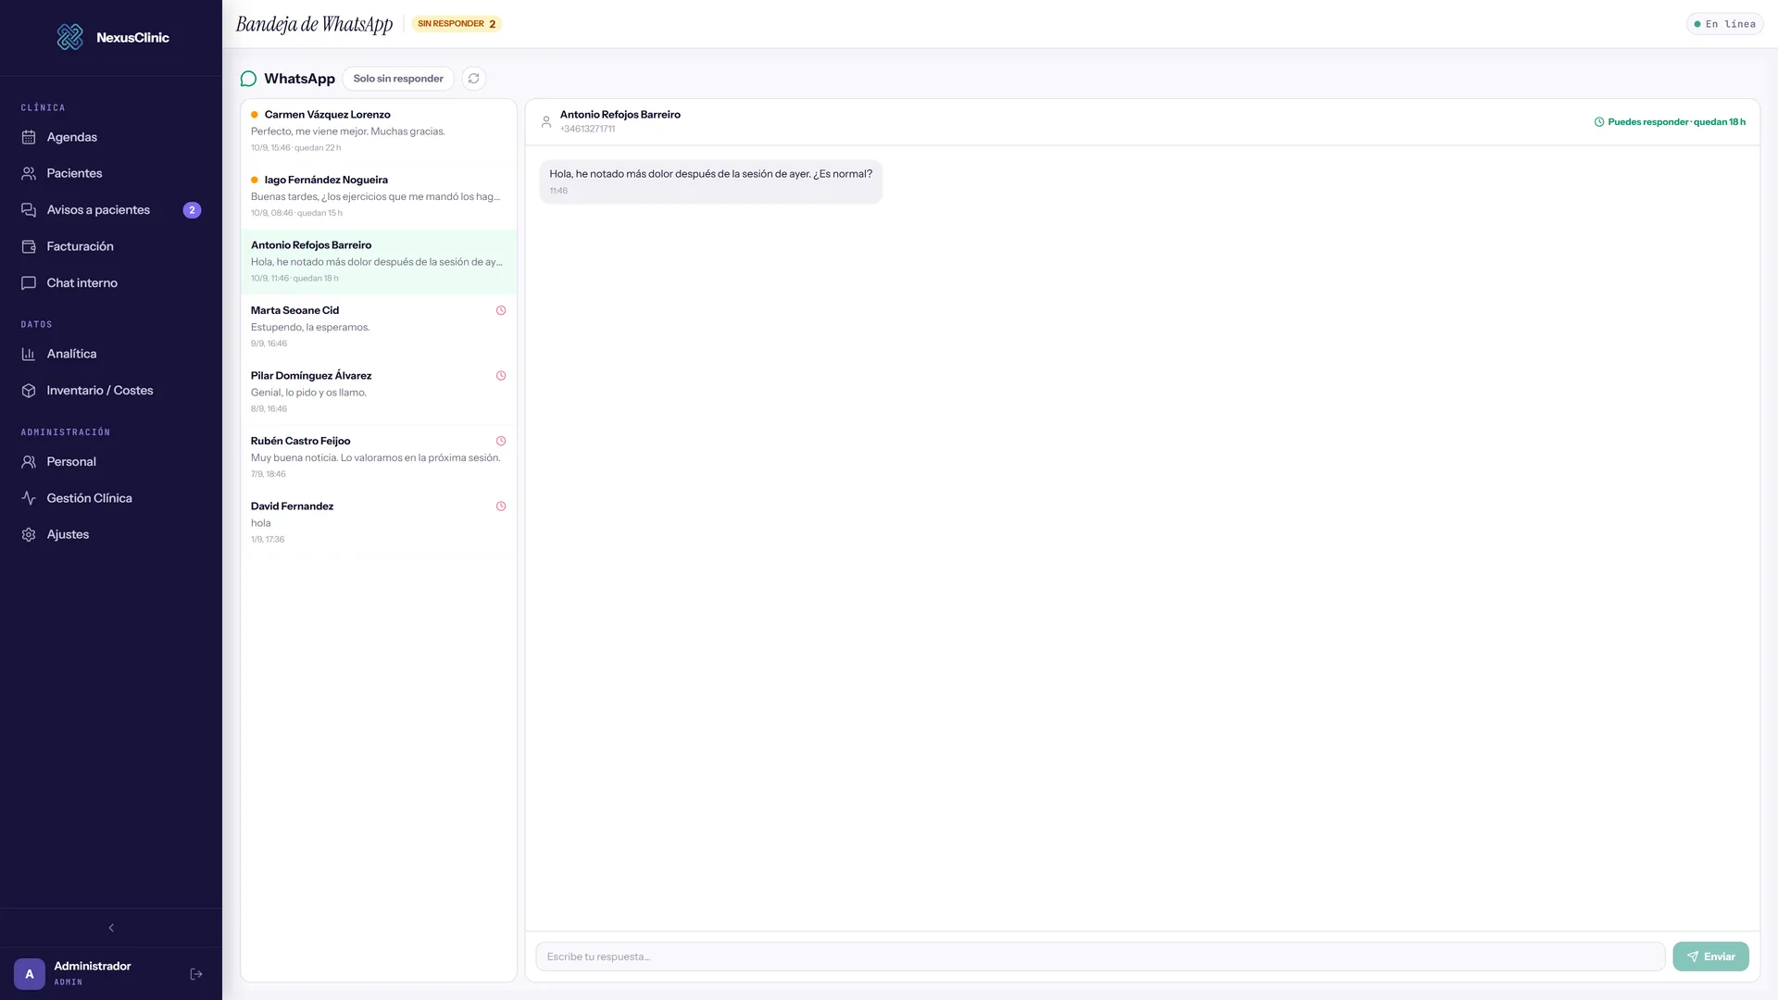This screenshot has height=1000, width=1778.
Task: Open Marta Seoane Cid conversation
Action: [x=379, y=327]
